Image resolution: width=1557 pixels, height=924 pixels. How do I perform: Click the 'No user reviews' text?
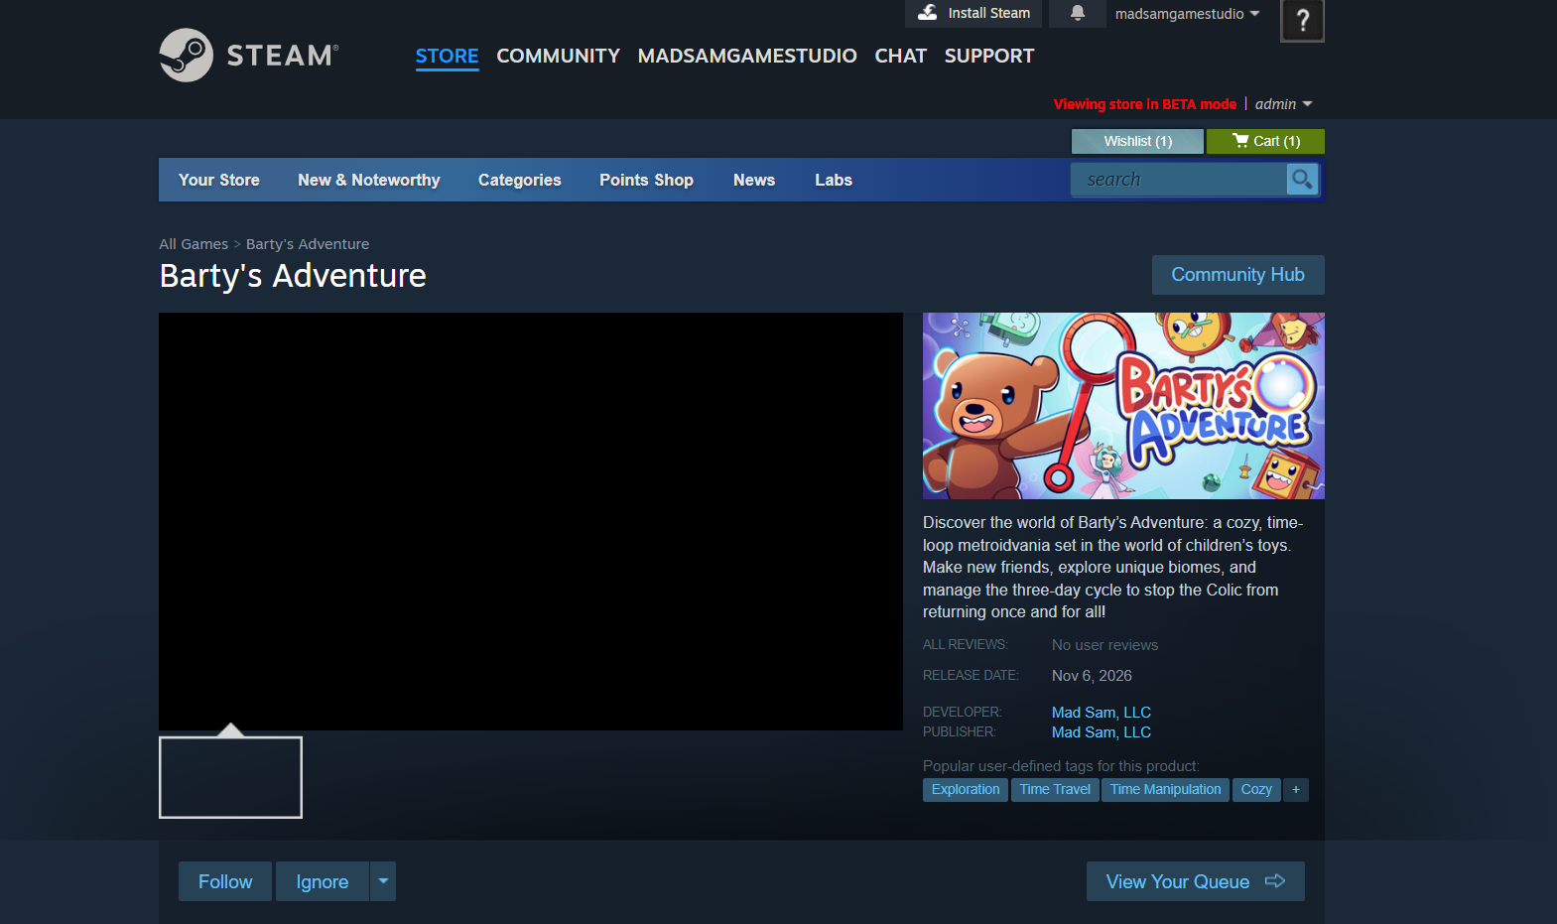(x=1104, y=645)
